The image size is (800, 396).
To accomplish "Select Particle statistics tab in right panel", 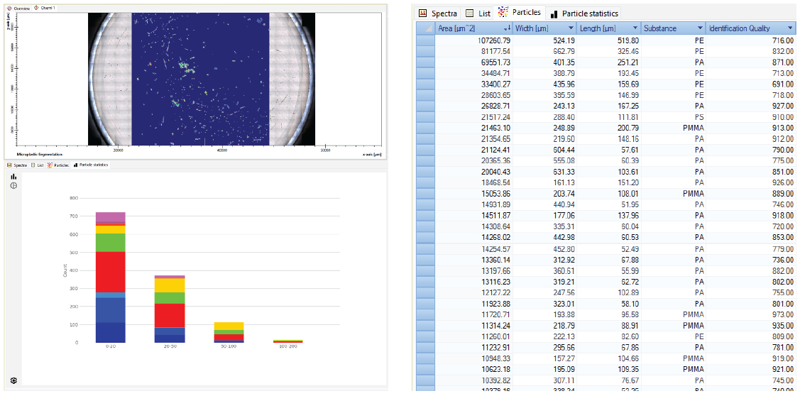I will point(584,13).
